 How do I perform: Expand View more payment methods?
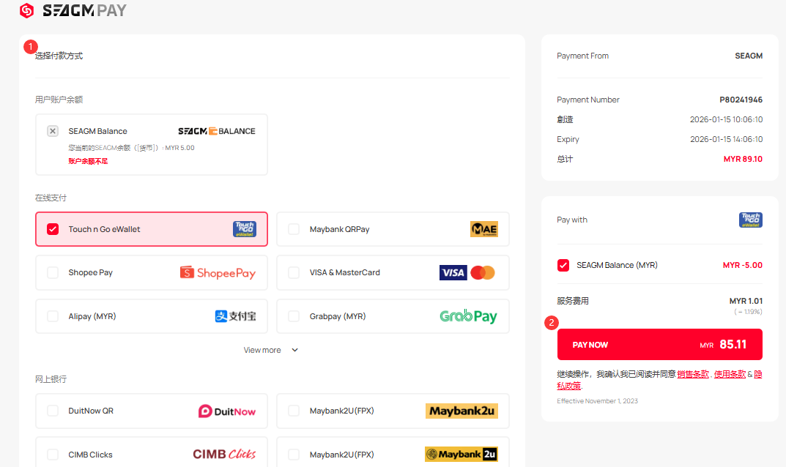[262, 350]
